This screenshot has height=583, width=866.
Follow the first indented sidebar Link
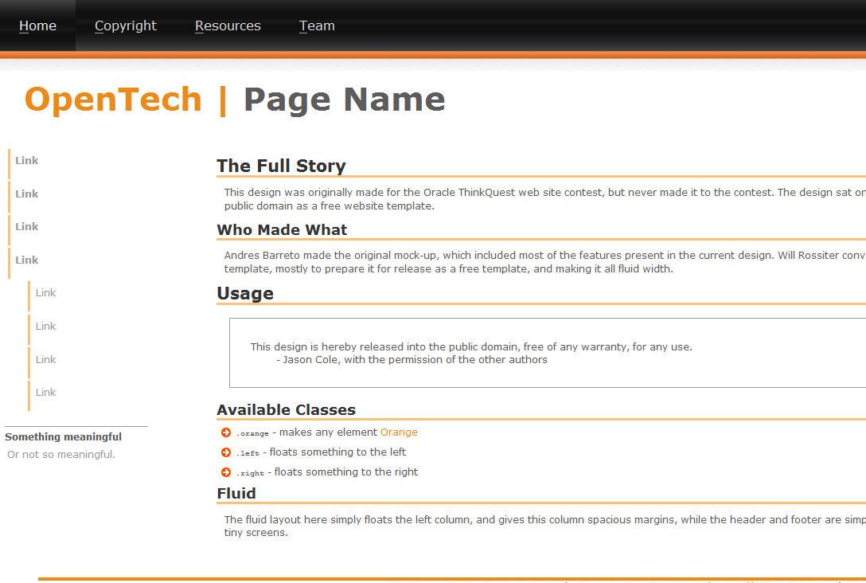point(46,293)
